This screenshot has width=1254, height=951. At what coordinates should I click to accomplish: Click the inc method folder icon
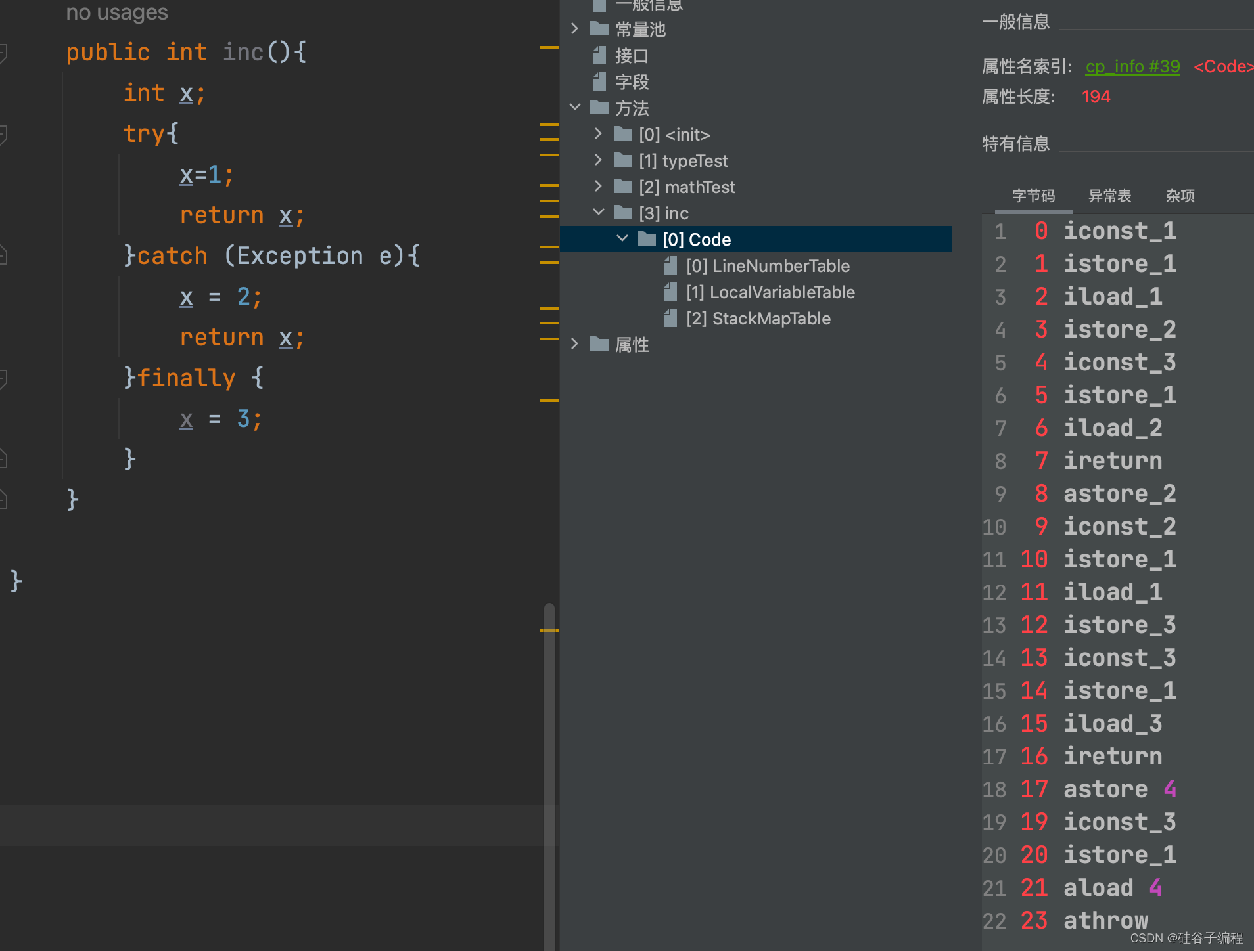622,213
